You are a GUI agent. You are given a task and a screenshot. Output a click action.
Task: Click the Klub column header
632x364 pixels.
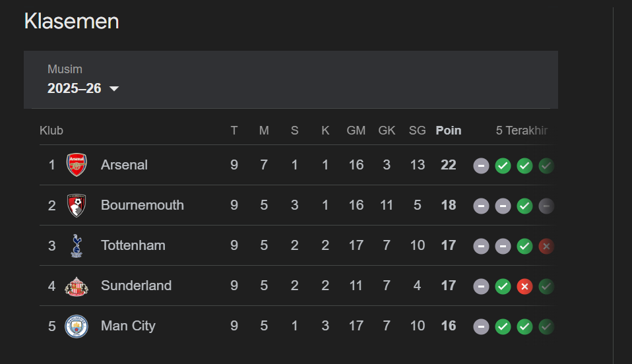tap(51, 131)
